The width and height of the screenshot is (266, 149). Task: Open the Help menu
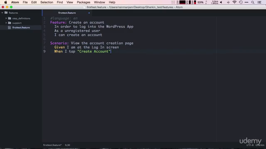pos(112,2)
